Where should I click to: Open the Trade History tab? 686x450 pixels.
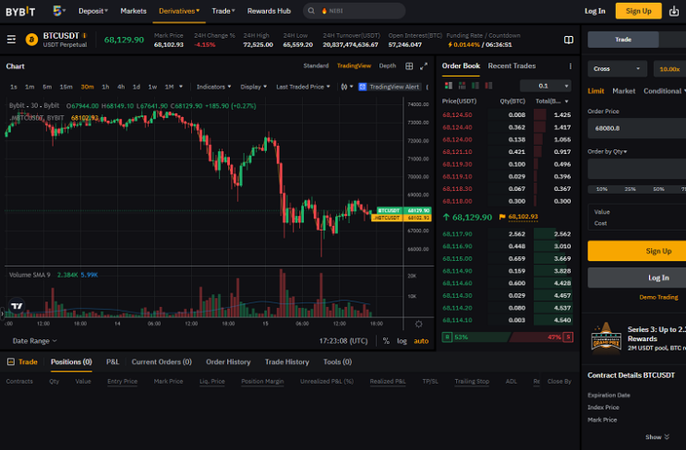(x=286, y=361)
